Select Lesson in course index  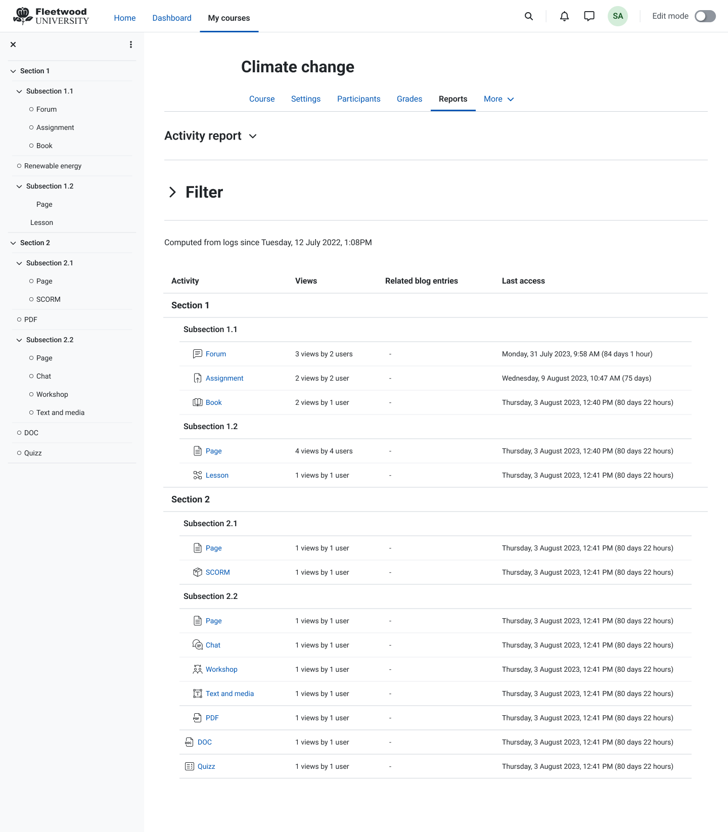[41, 222]
